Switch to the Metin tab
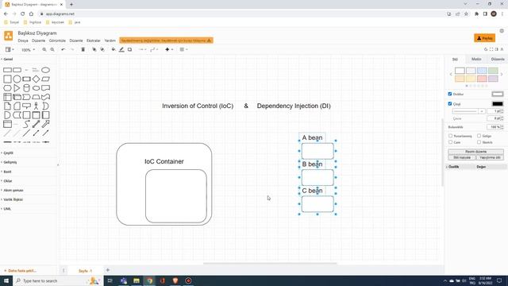 pyautogui.click(x=476, y=59)
